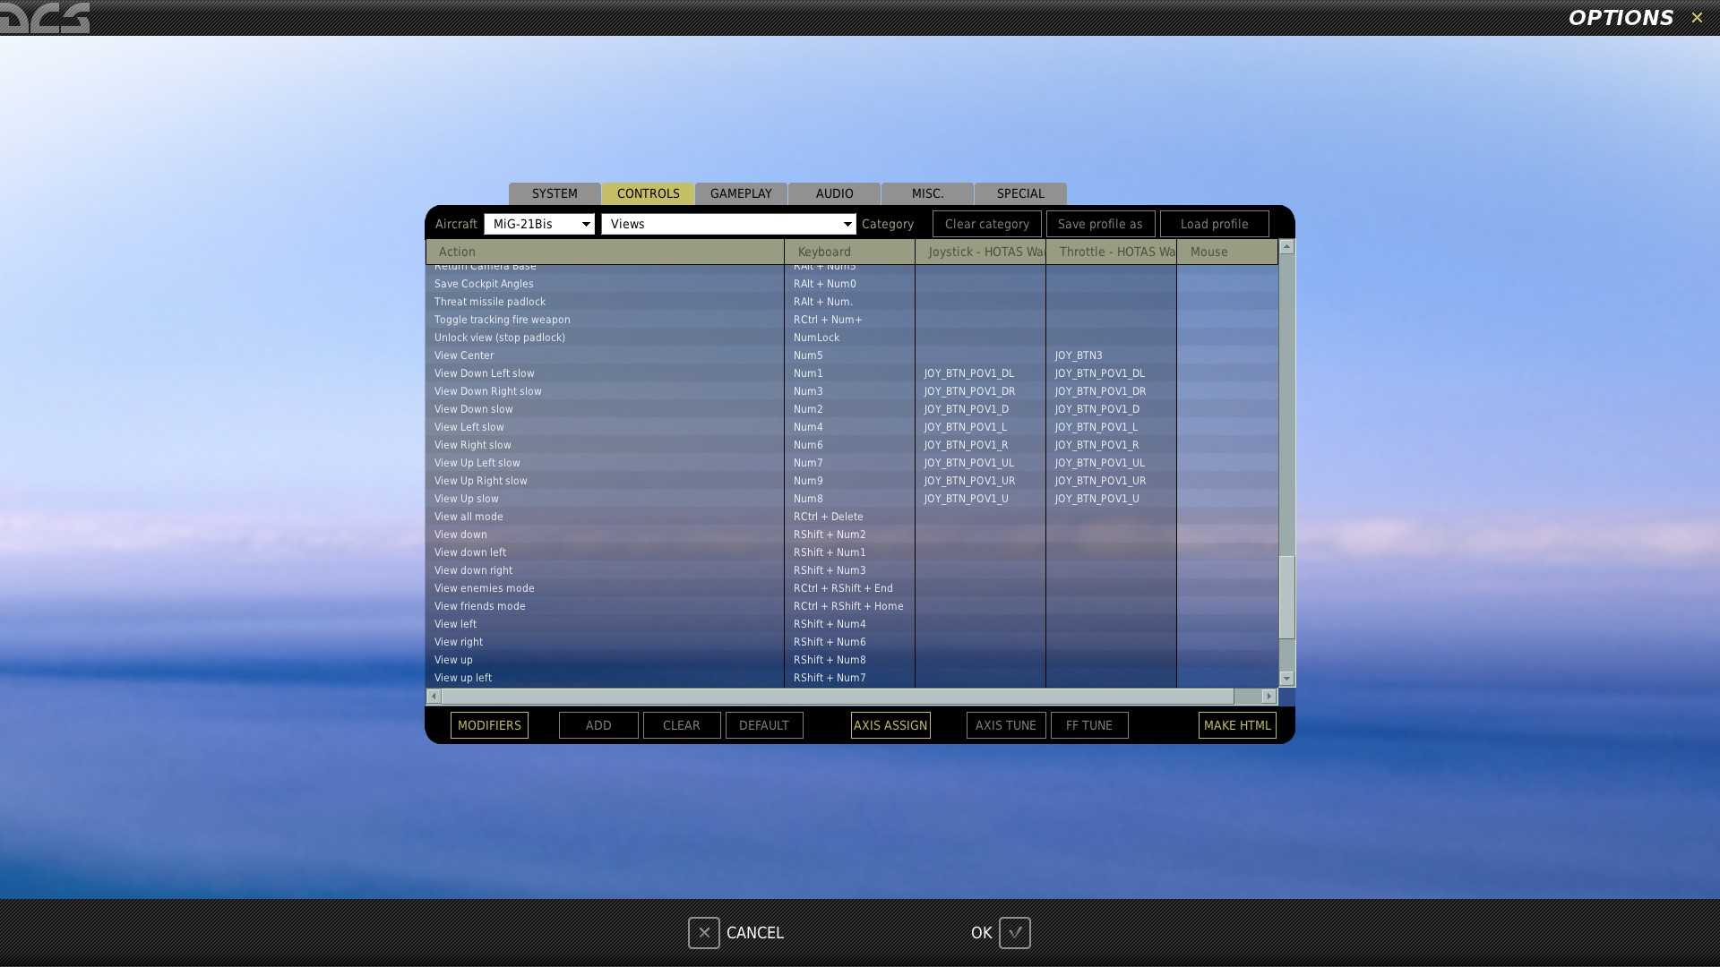Click the ADD button
1720x967 pixels.
point(598,725)
